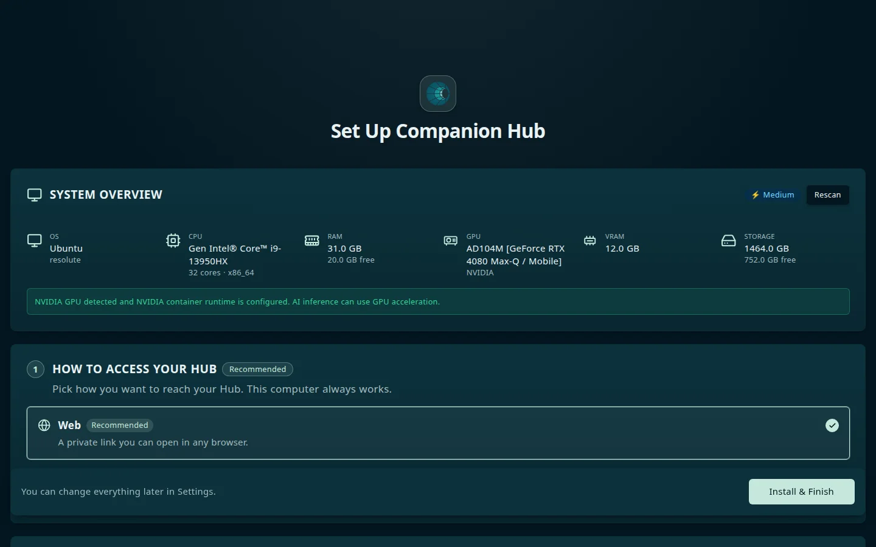Click the 'NVIDIA' vendor label
The height and width of the screenshot is (547, 876).
tap(480, 273)
